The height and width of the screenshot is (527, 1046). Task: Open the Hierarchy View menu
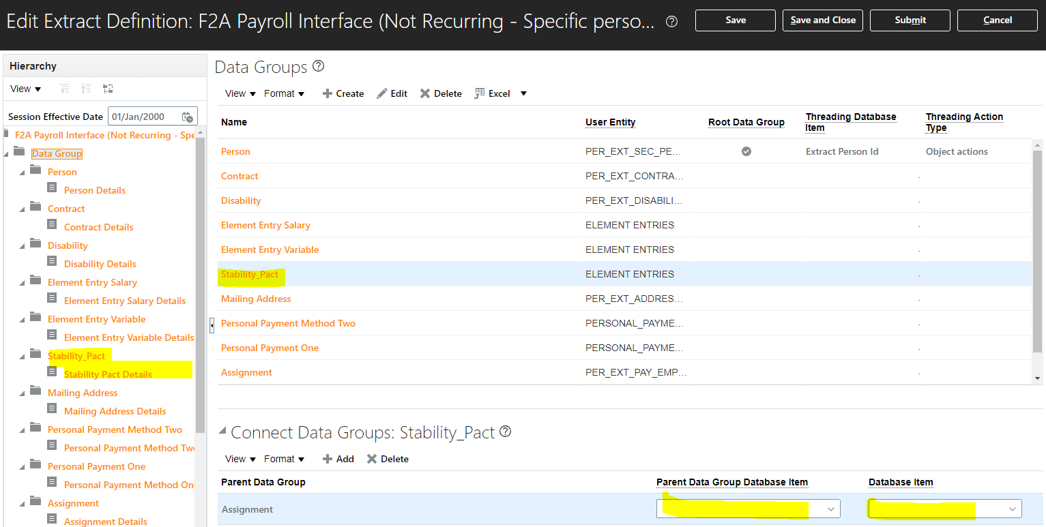point(26,89)
